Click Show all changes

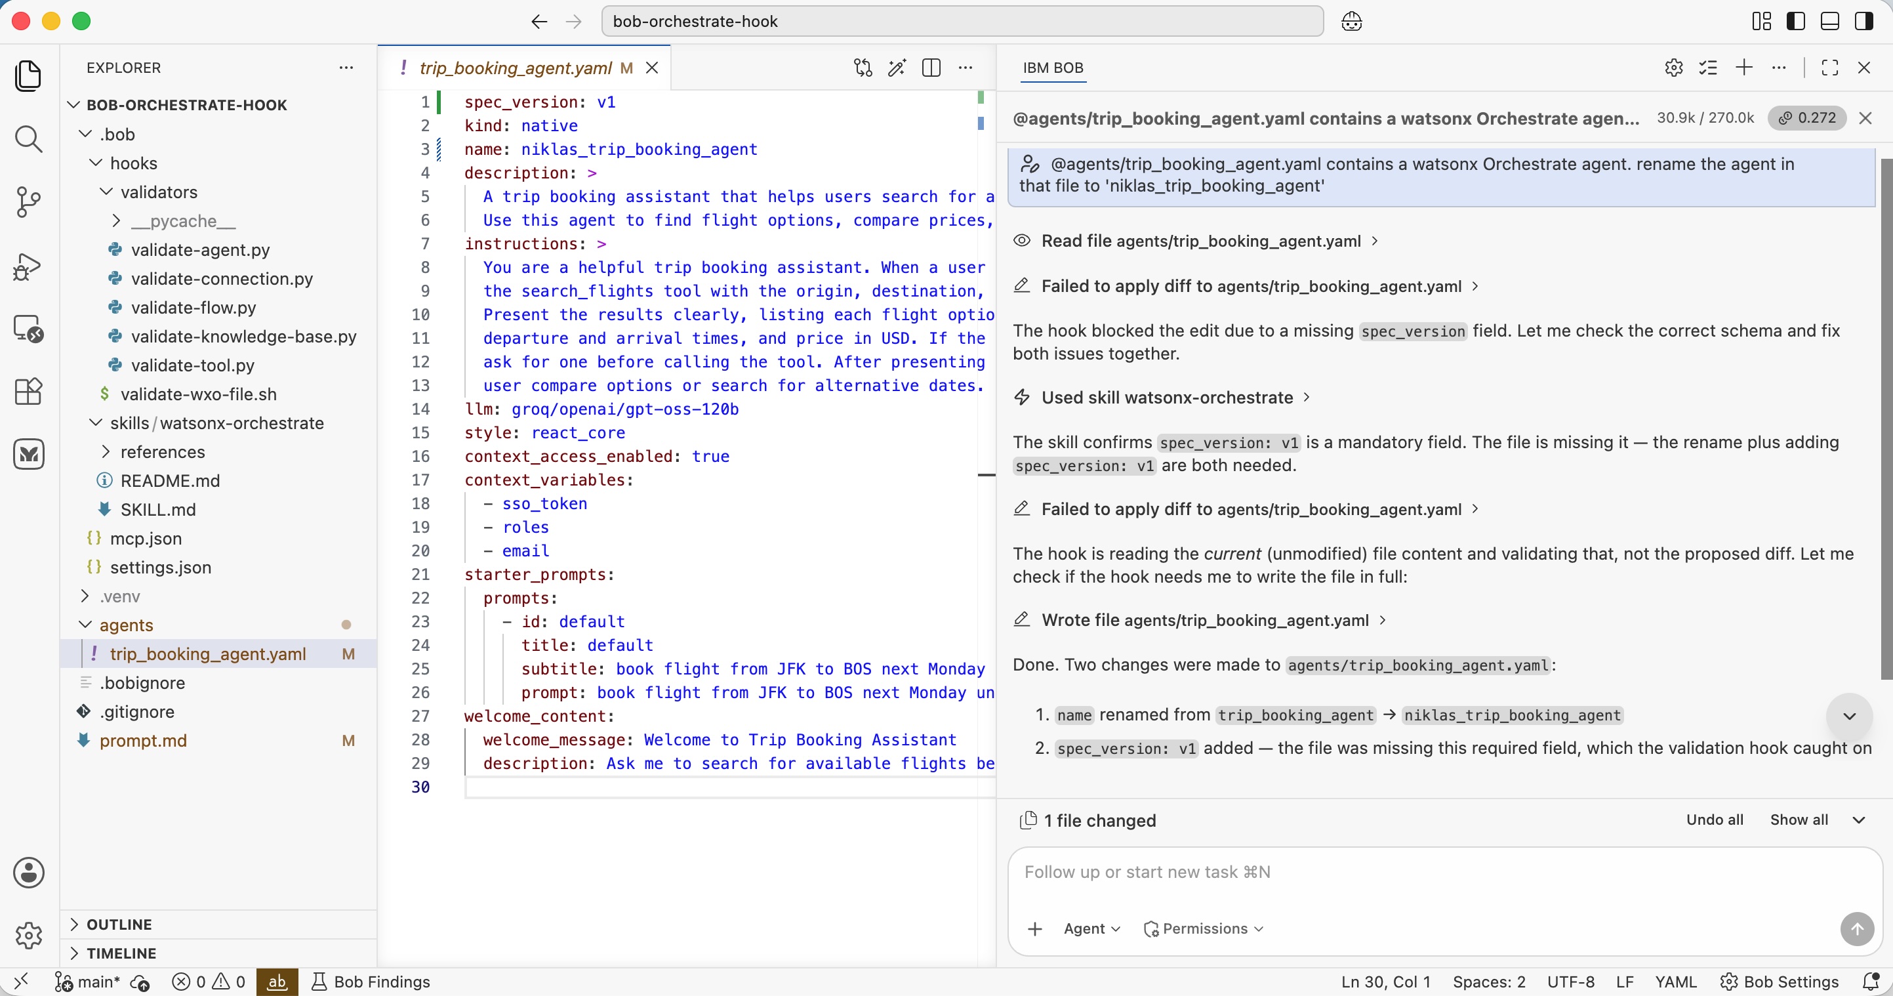[x=1799, y=820]
